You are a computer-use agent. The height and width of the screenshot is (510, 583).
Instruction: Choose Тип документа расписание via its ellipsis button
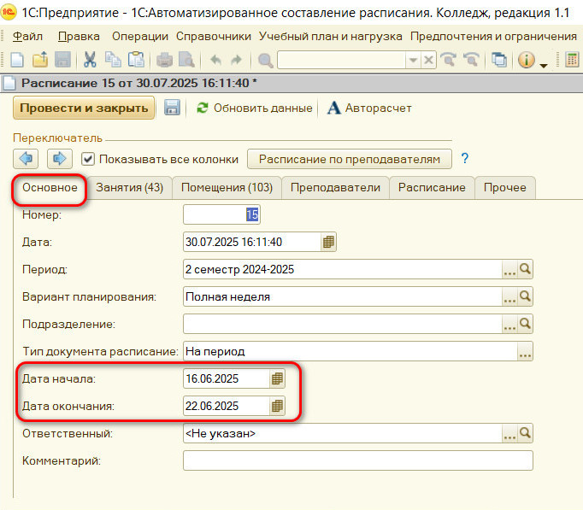pyautogui.click(x=525, y=351)
